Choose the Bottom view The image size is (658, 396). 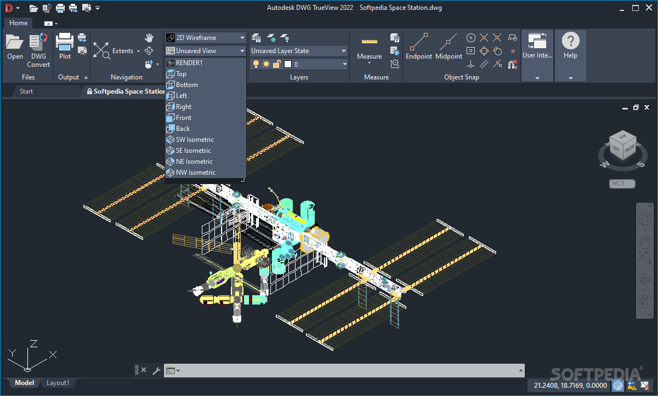[205, 85]
